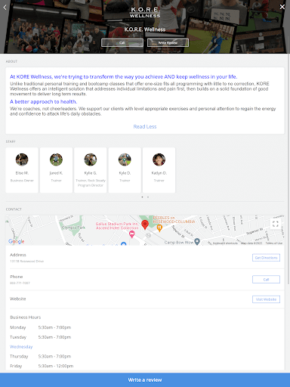Open Keyboard shortcuts link on the map

click(225, 243)
